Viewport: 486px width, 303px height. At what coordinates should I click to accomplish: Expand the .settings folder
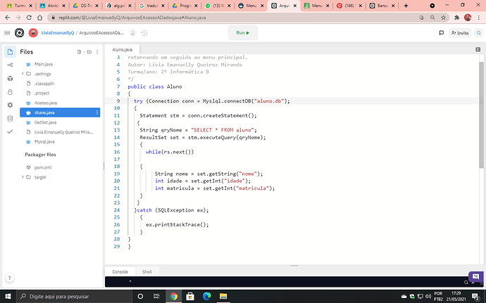click(x=23, y=74)
